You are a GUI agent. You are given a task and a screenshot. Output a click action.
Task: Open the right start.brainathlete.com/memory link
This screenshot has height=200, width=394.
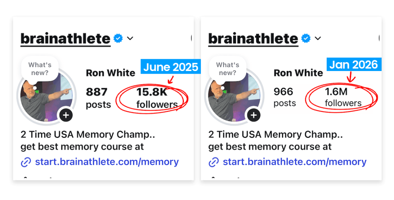click(295, 162)
